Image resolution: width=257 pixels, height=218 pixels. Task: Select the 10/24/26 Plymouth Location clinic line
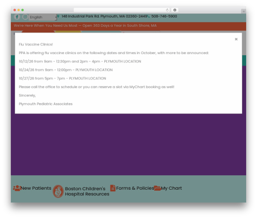66,70
